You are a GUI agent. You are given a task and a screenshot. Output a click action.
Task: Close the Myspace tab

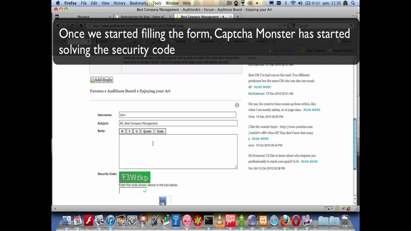(110, 17)
